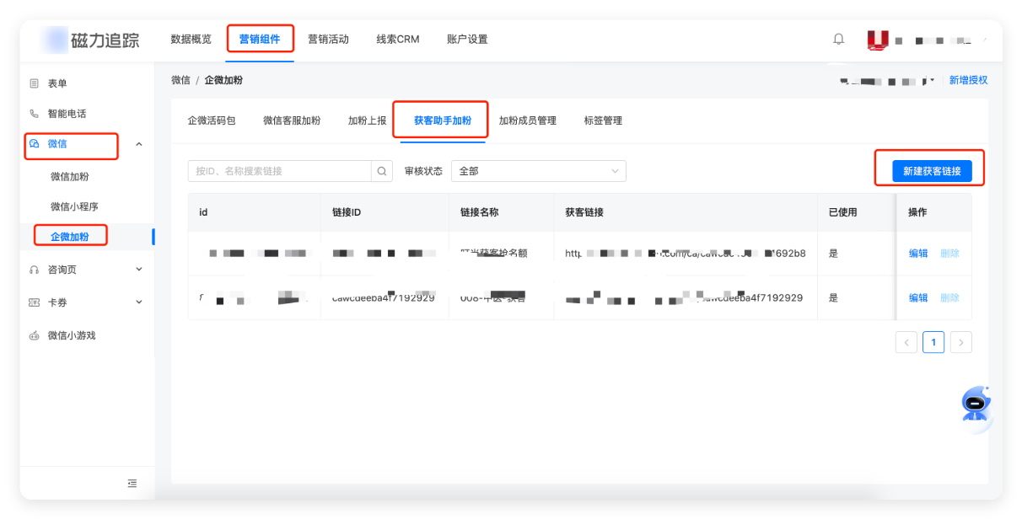Image resolution: width=1022 pixels, height=519 pixels.
Task: Click the 微信 WeChat icon in sidebar
Action: tap(35, 145)
